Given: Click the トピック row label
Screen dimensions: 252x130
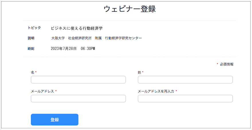Looking at the screenshot, I should coord(34,28).
